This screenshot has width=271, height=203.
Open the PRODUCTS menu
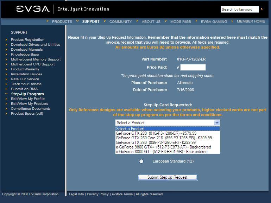point(62,21)
